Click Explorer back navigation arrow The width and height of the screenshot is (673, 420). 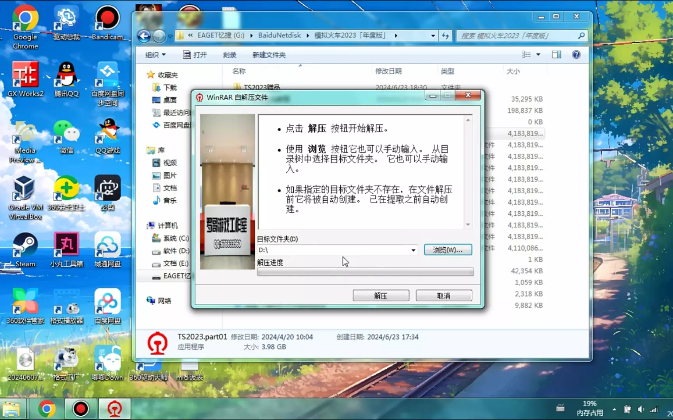(x=144, y=36)
